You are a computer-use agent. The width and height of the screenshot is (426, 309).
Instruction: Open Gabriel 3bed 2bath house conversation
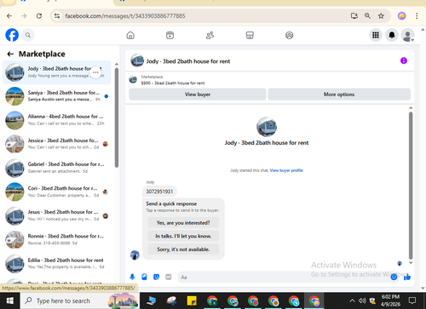click(57, 168)
